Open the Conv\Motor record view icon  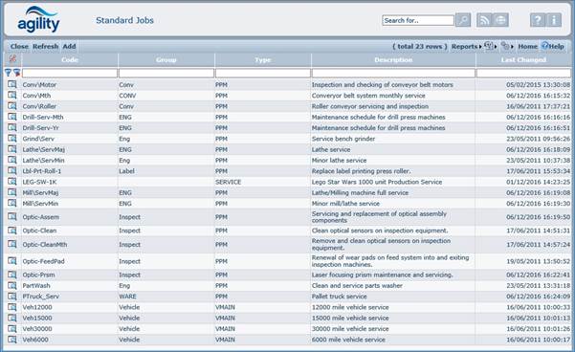(12, 84)
